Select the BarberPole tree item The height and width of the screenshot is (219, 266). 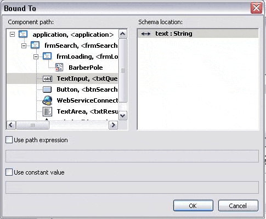(86, 68)
